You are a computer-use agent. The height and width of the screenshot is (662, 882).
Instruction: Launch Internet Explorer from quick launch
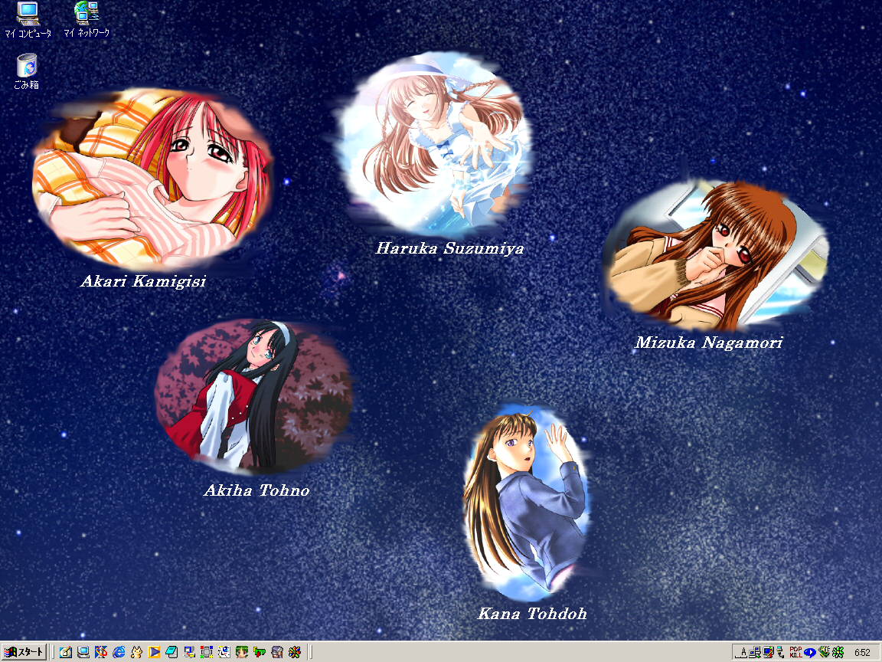(x=119, y=652)
